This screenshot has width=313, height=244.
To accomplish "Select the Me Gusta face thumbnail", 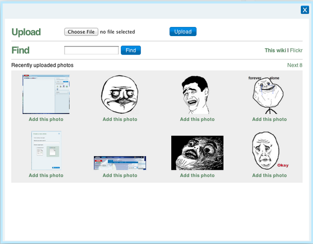I will click(x=120, y=95).
